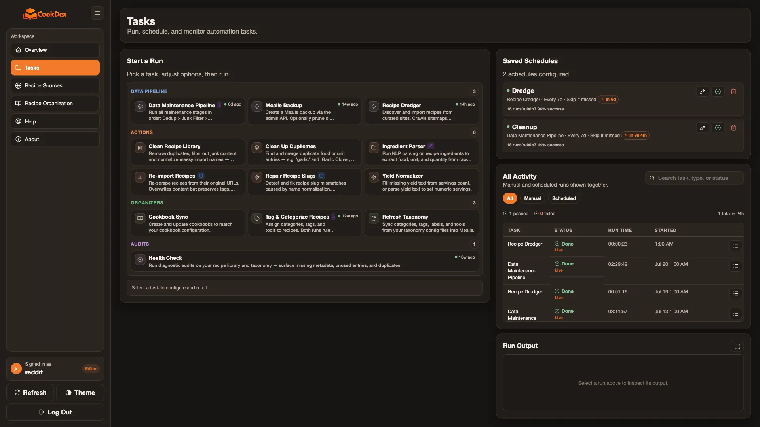This screenshot has width=760, height=427.
Task: Go to Recipe Sources in sidebar
Action: click(x=55, y=85)
